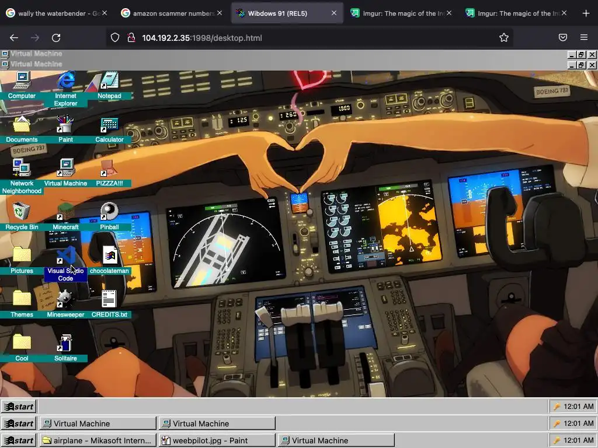Click the middle taskbar start button
Image resolution: width=598 pixels, height=448 pixels.
pyautogui.click(x=19, y=423)
